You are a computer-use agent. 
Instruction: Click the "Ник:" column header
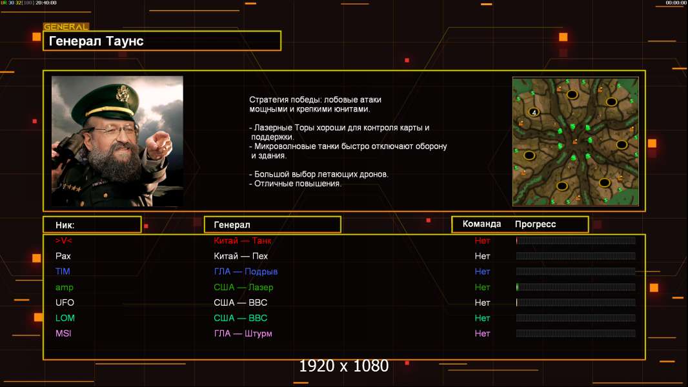[x=92, y=225]
